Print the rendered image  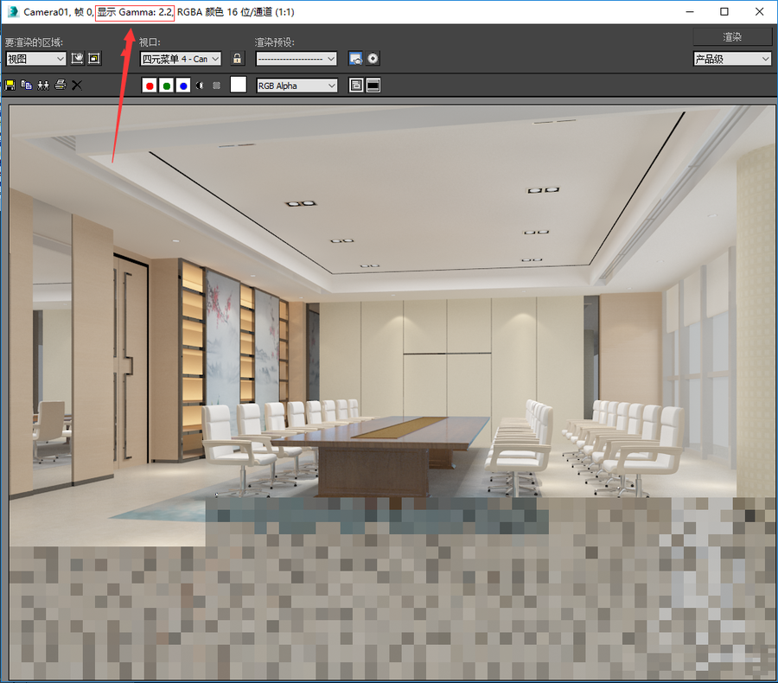pos(60,85)
